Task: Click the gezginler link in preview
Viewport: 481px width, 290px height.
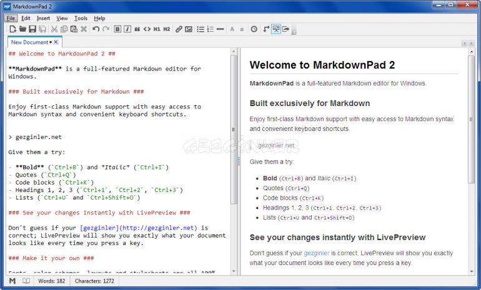Action: click(x=316, y=253)
